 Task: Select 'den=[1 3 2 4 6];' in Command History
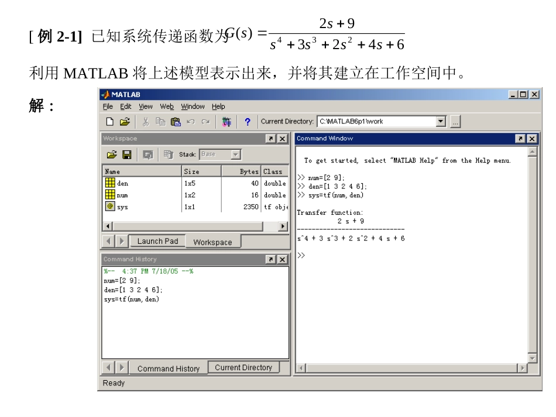(133, 290)
